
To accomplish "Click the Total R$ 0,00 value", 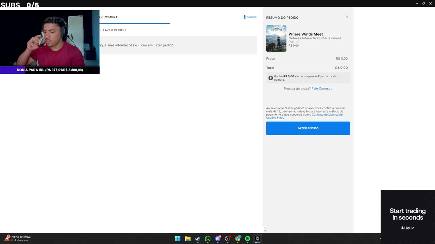I will pos(341,68).
